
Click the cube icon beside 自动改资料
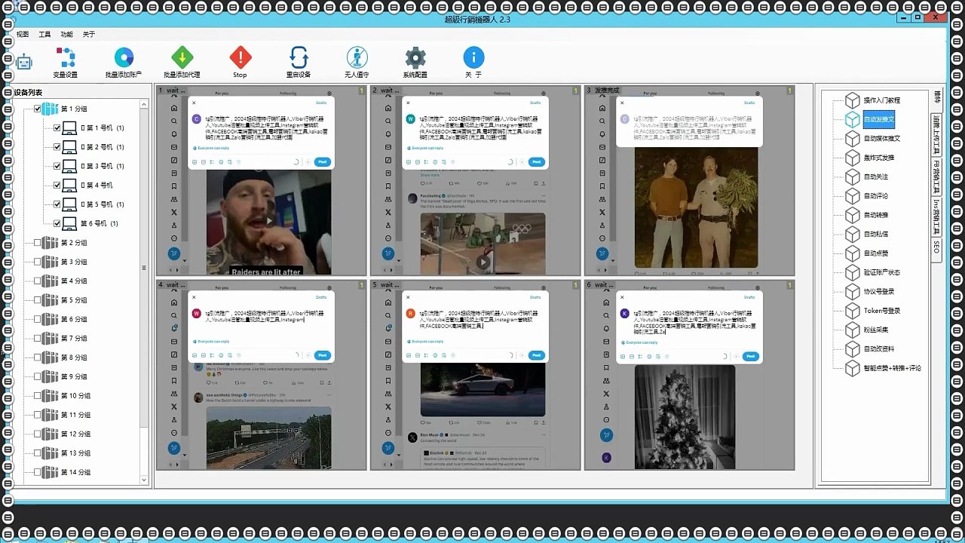[x=852, y=349]
